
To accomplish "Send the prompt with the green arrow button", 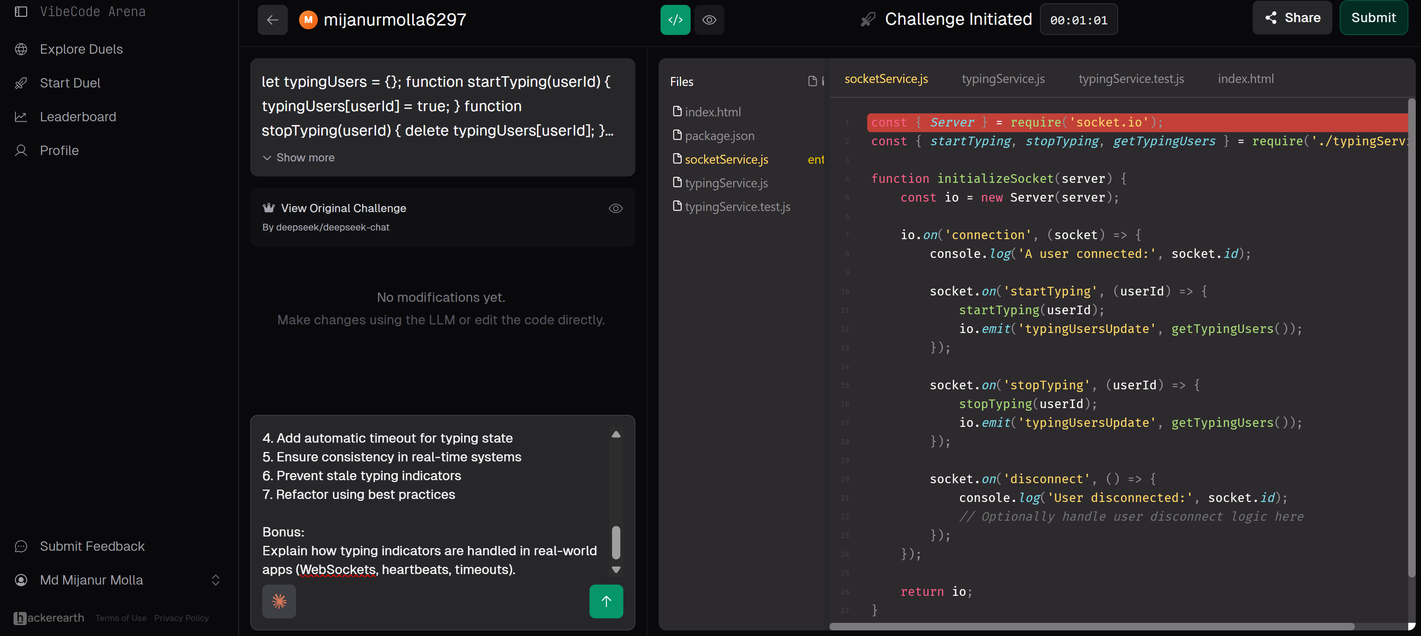I will pos(606,601).
